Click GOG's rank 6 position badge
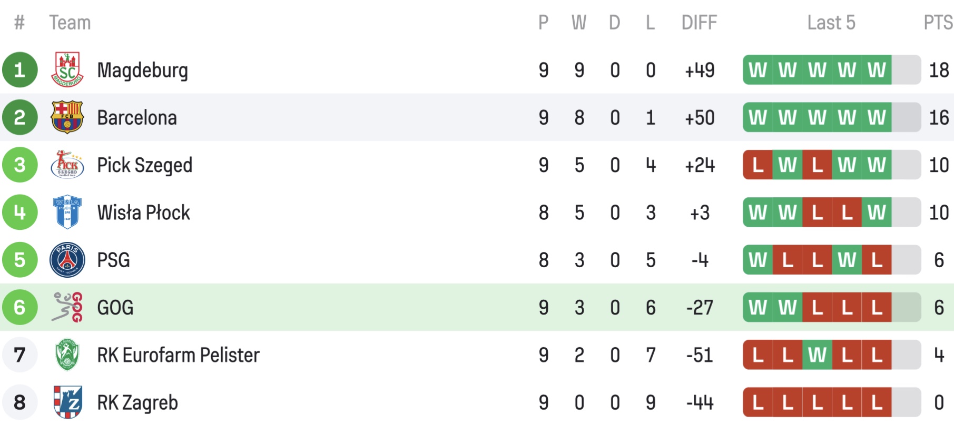 (x=20, y=307)
